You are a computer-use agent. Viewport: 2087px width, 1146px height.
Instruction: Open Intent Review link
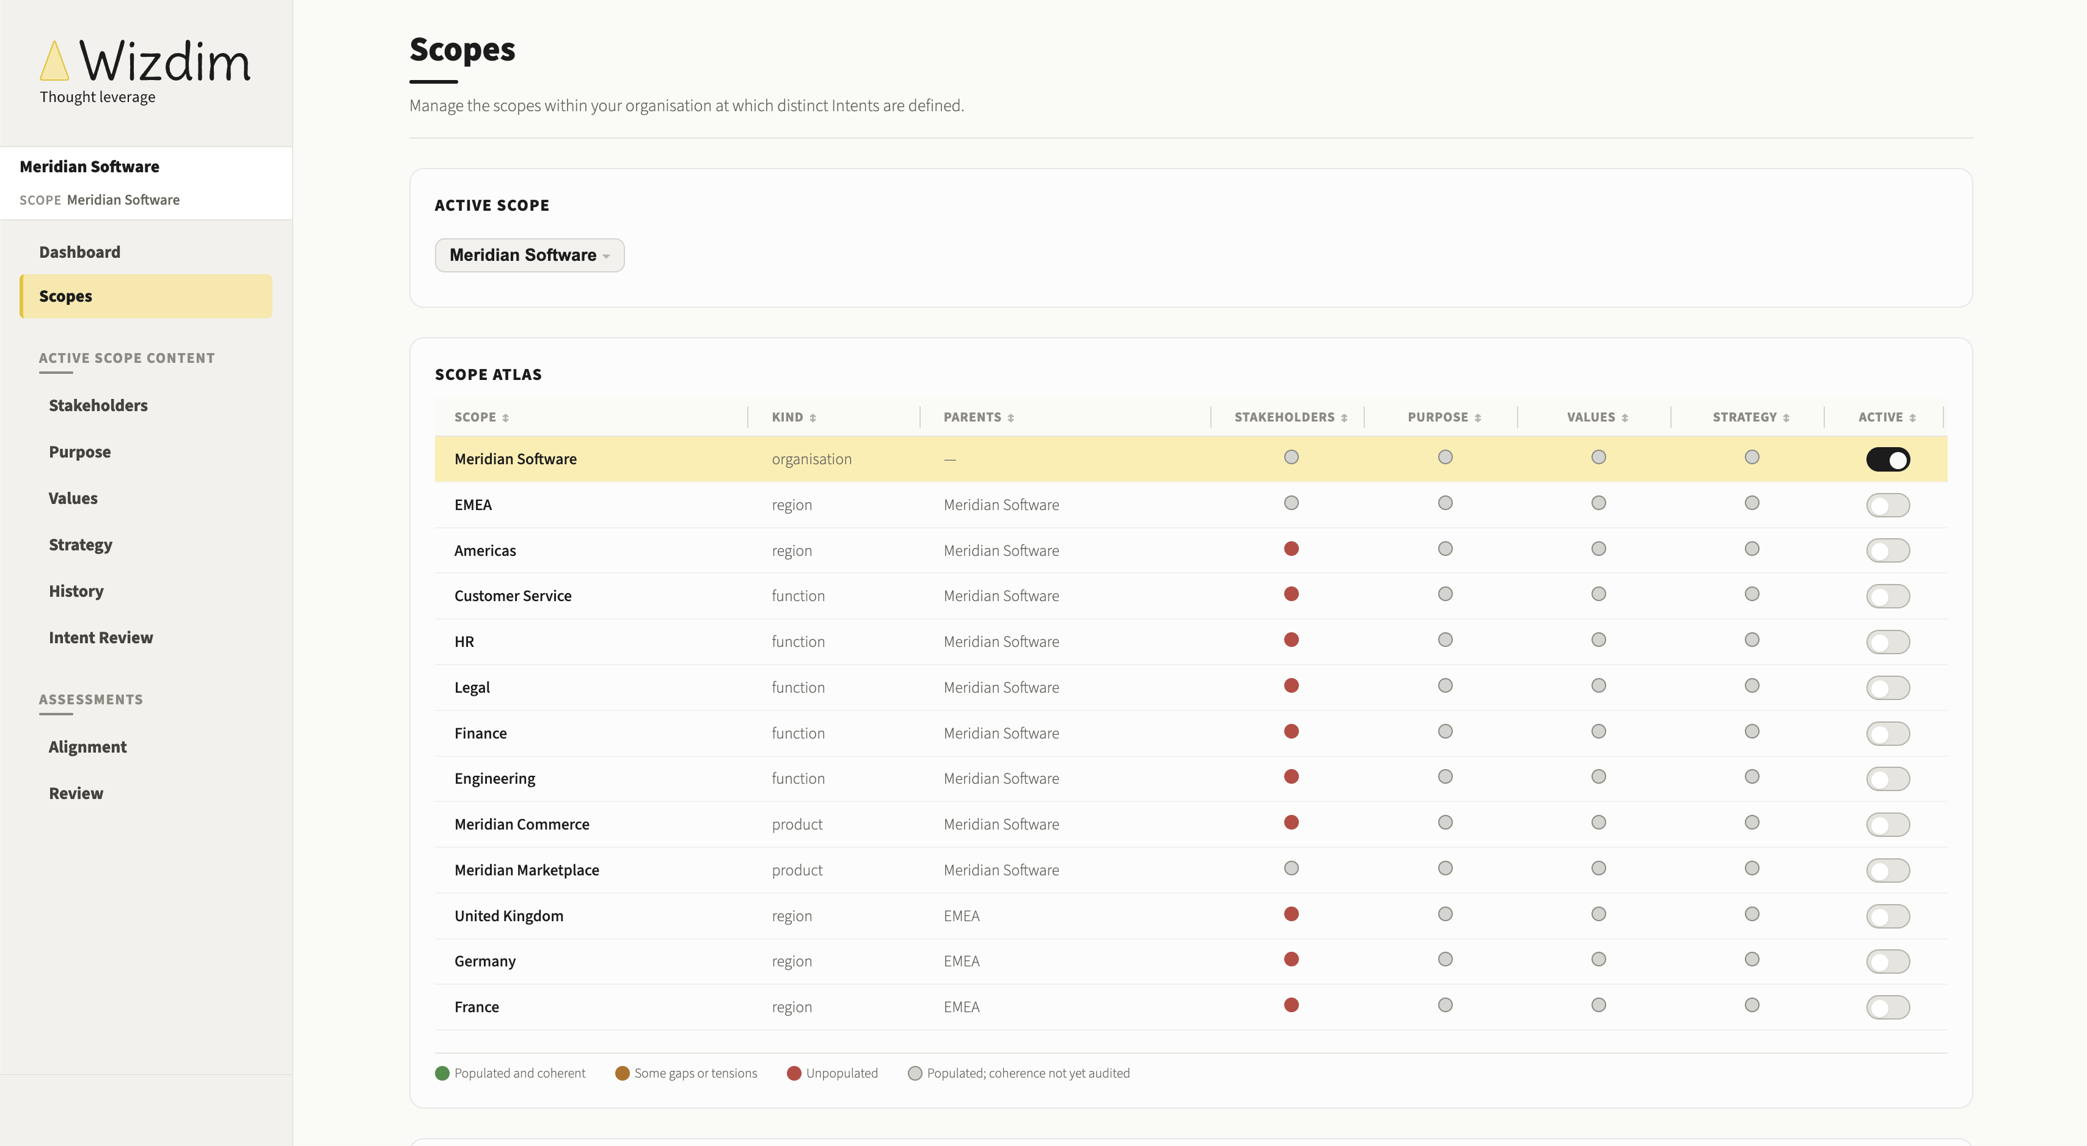(100, 637)
